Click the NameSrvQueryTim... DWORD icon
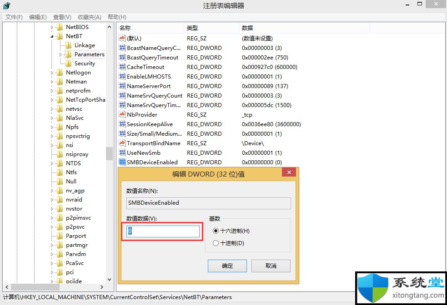The image size is (447, 305). coord(122,105)
